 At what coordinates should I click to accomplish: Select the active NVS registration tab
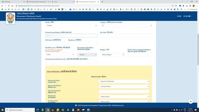(88, 2)
